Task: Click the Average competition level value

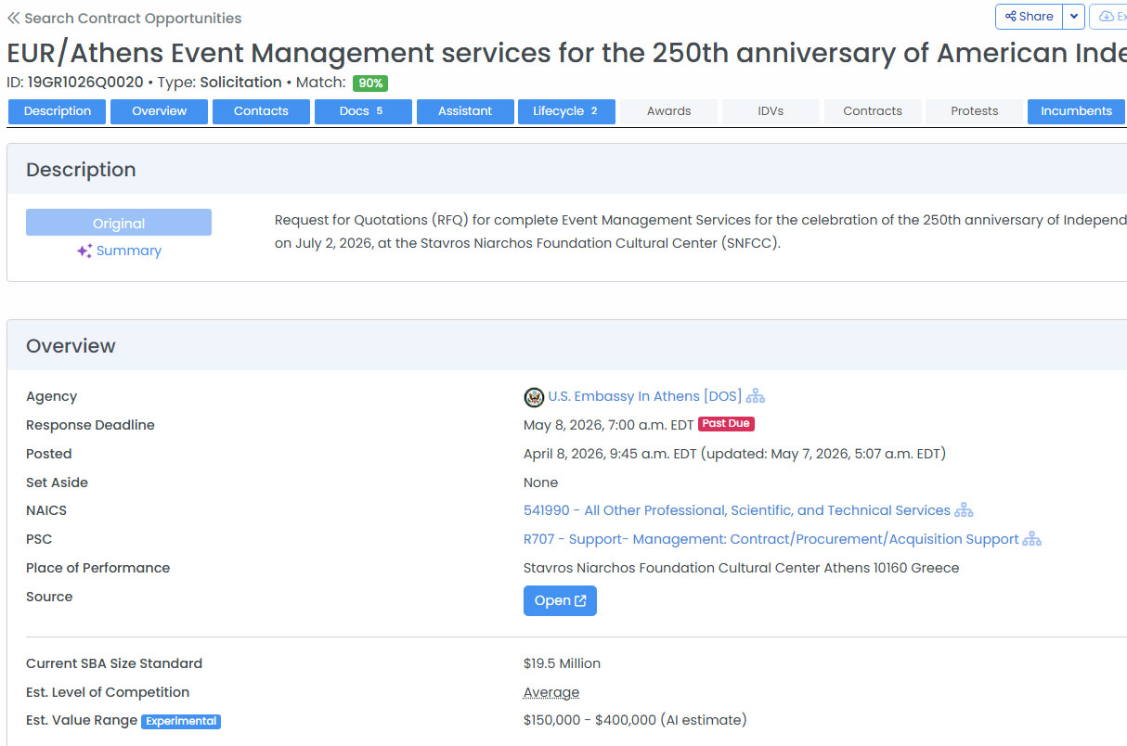Action: point(551,692)
